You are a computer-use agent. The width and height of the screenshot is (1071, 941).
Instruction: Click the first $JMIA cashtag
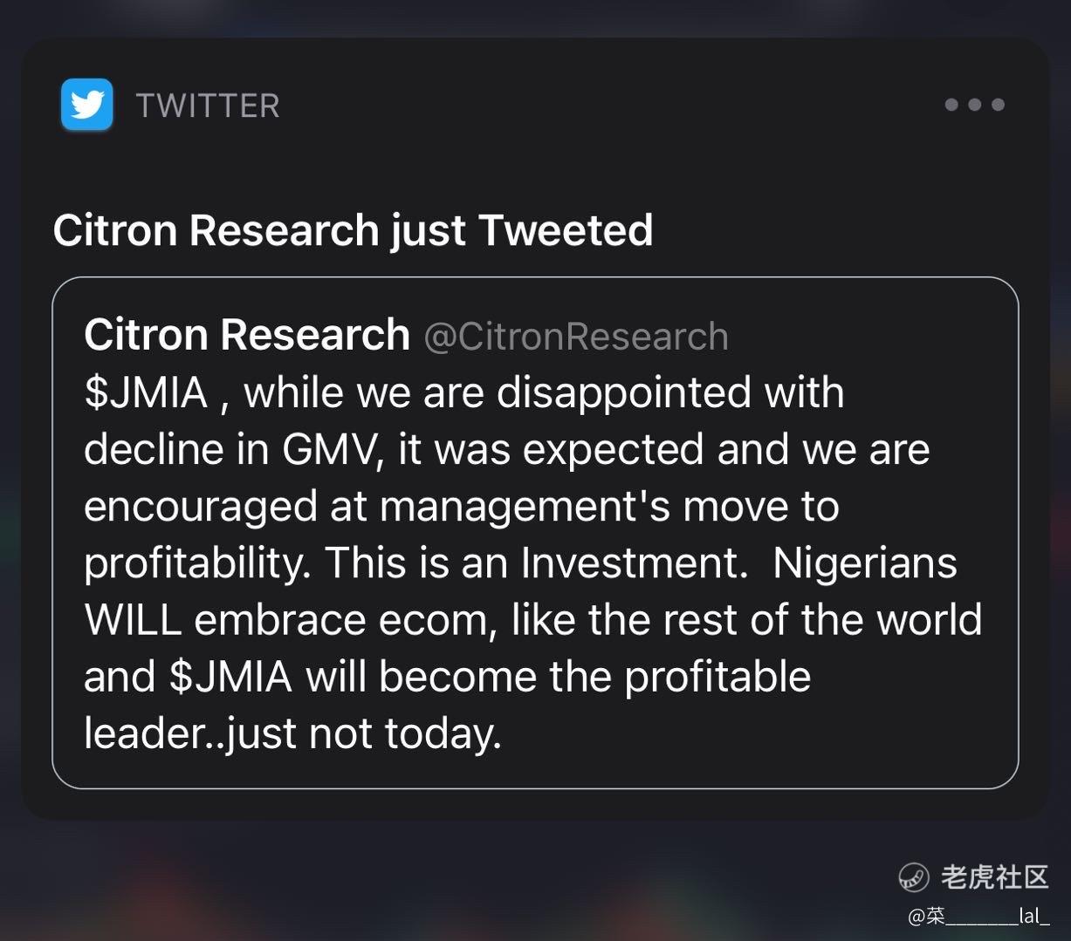[146, 392]
